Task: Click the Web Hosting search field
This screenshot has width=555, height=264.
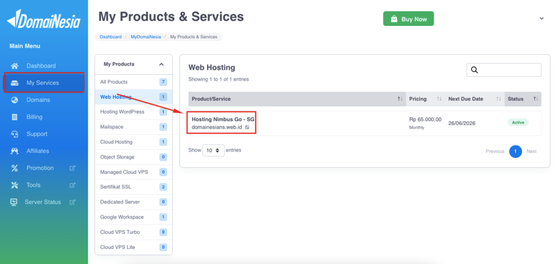Action: pos(504,70)
